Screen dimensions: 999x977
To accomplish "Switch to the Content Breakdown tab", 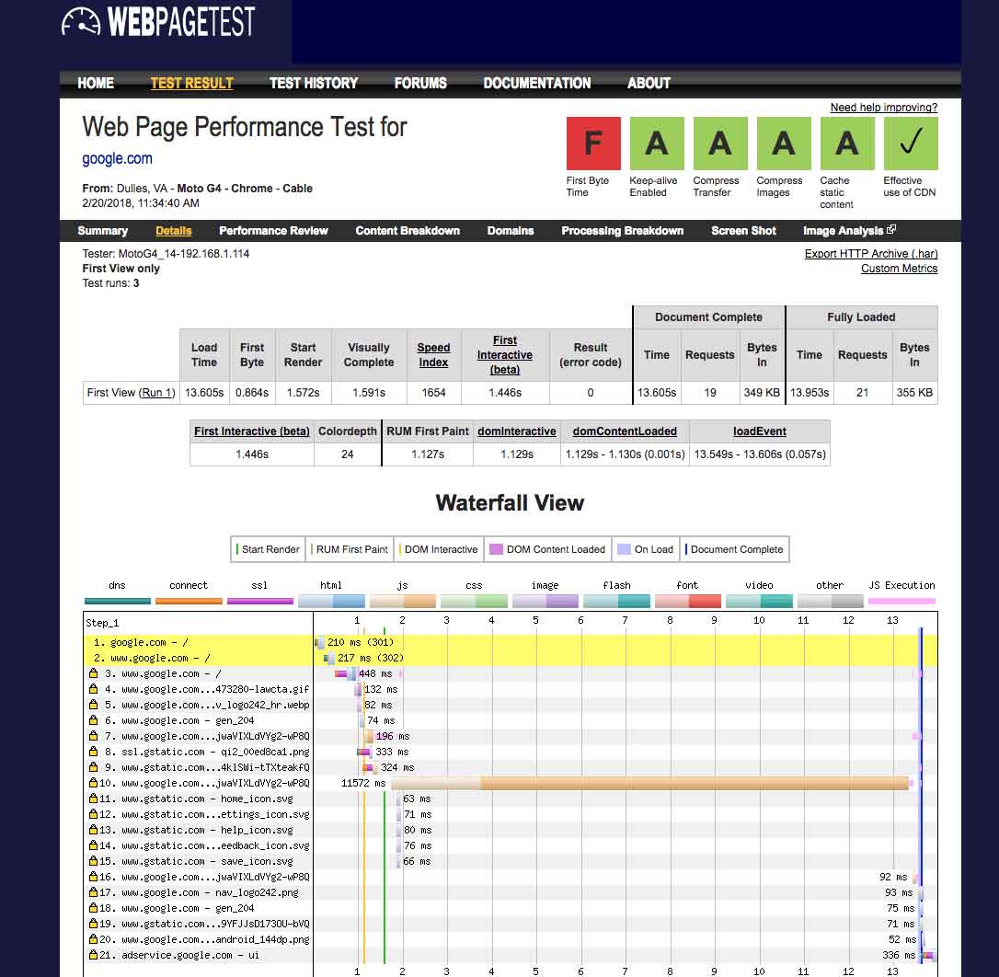I will pyautogui.click(x=408, y=231).
